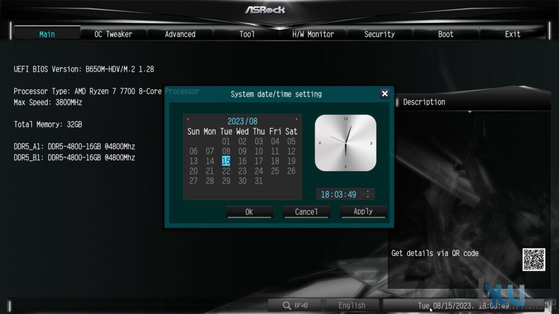
Task: Select day 13 in the calendar
Action: point(194,161)
